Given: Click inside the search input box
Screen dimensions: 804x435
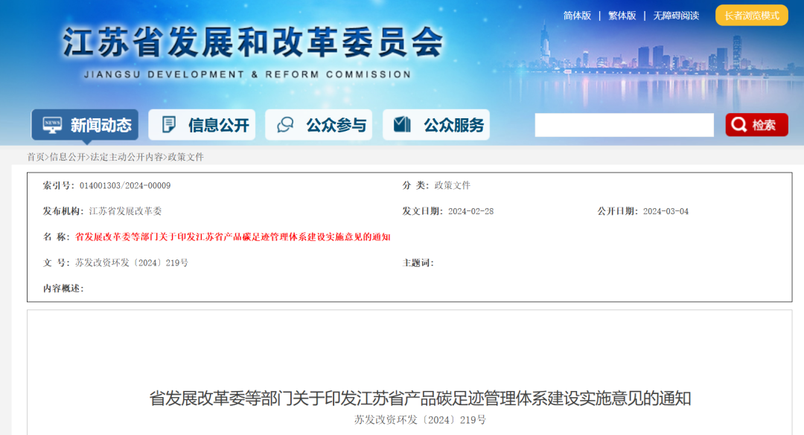Looking at the screenshot, I should (x=624, y=124).
